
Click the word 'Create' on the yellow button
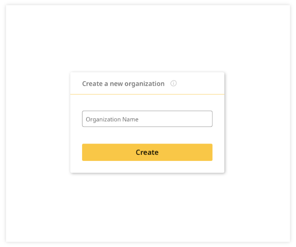tap(147, 152)
